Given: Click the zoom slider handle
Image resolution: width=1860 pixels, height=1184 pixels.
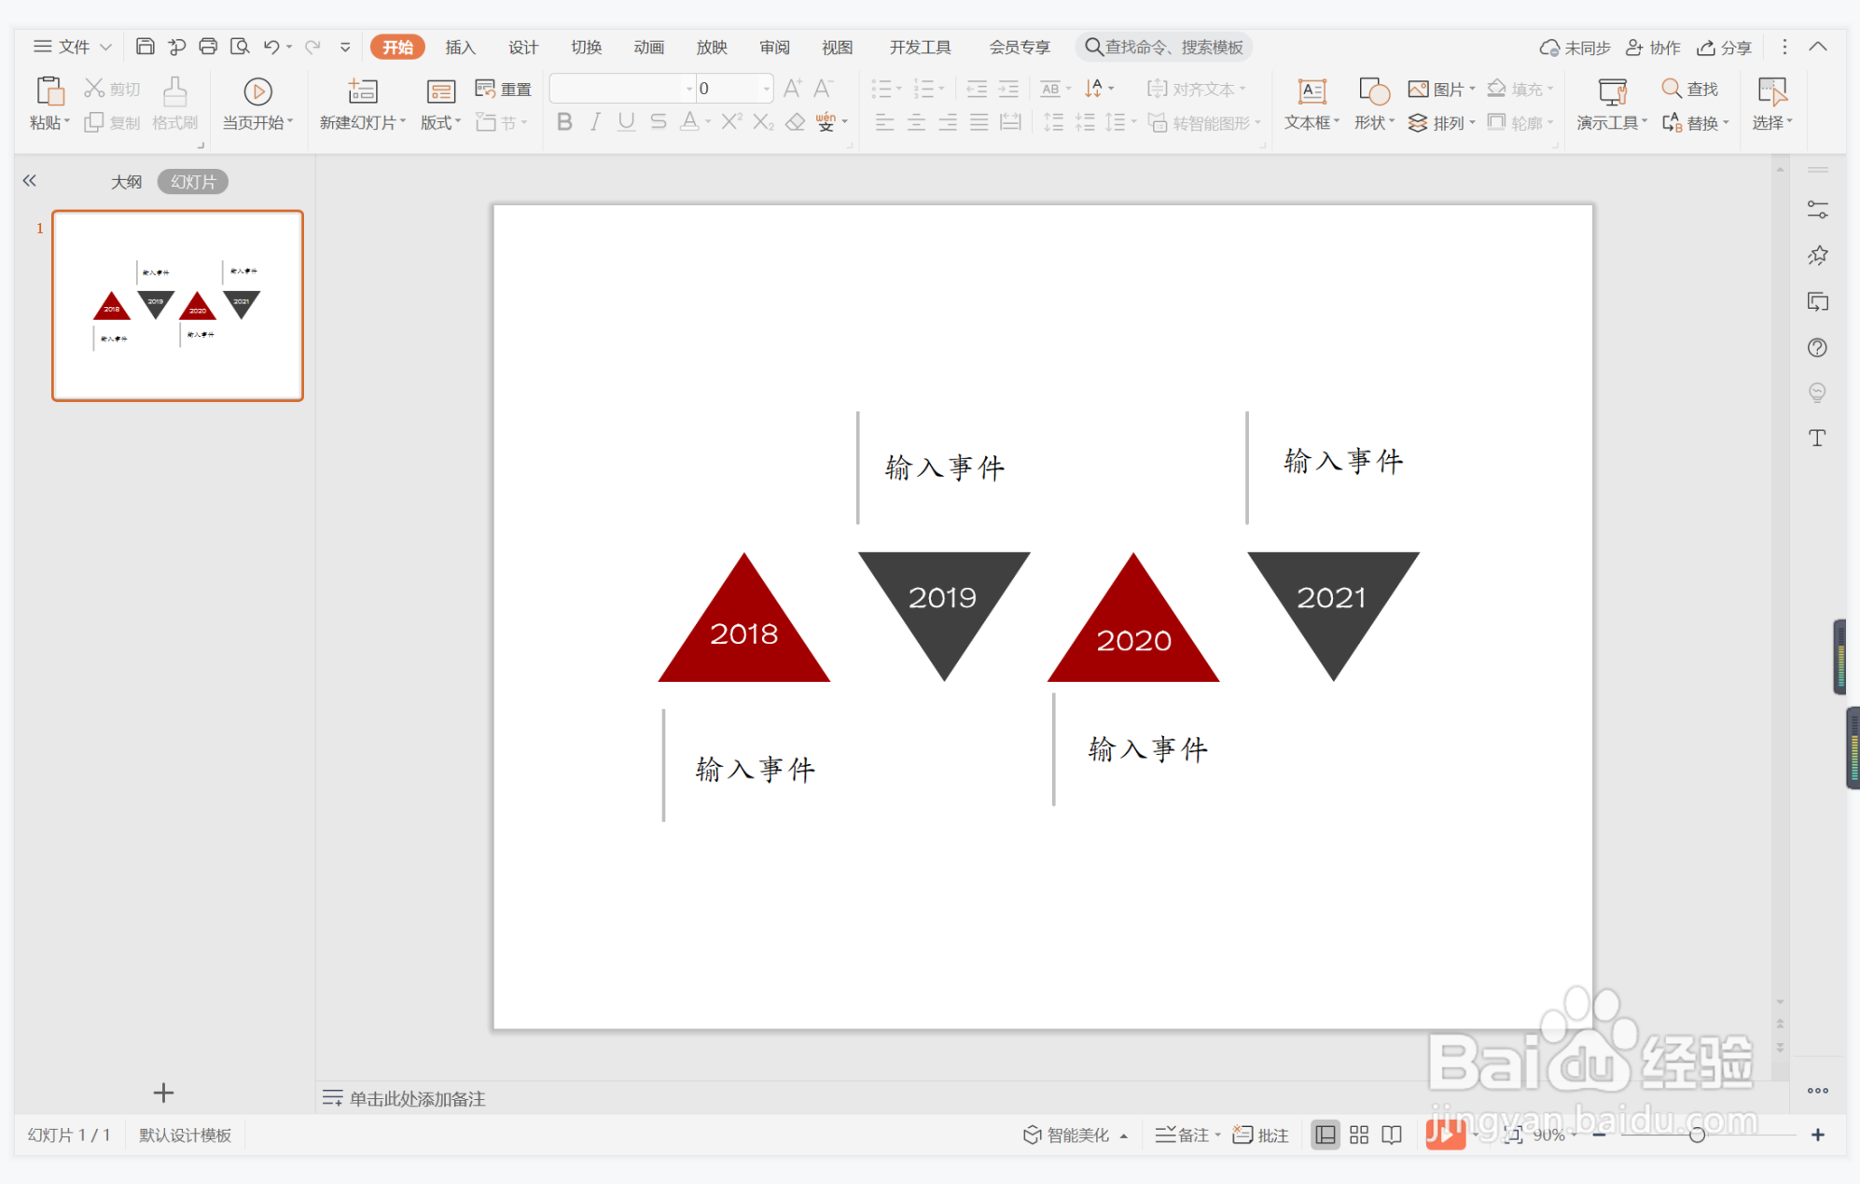Looking at the screenshot, I should pos(1697,1135).
